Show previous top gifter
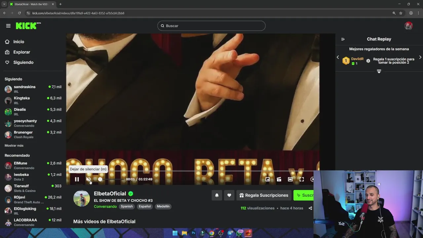Image resolution: width=423 pixels, height=238 pixels. pyautogui.click(x=338, y=57)
